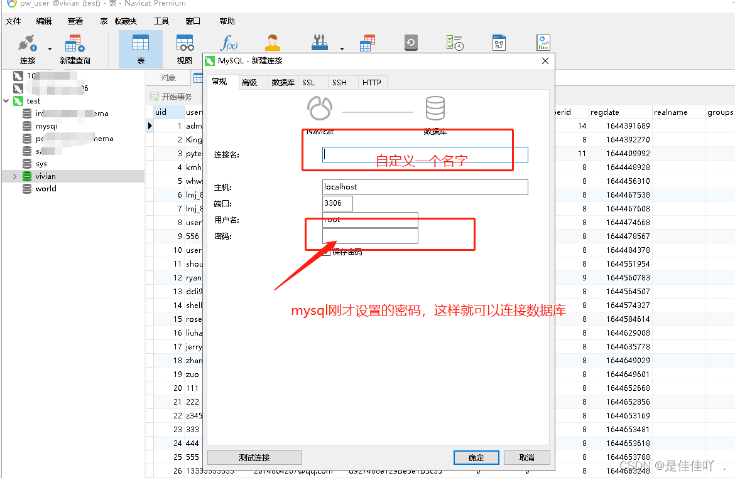Select the test connection in the tree

click(x=33, y=100)
